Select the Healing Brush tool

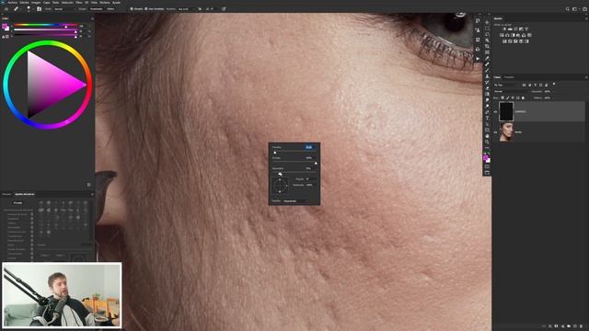487,64
